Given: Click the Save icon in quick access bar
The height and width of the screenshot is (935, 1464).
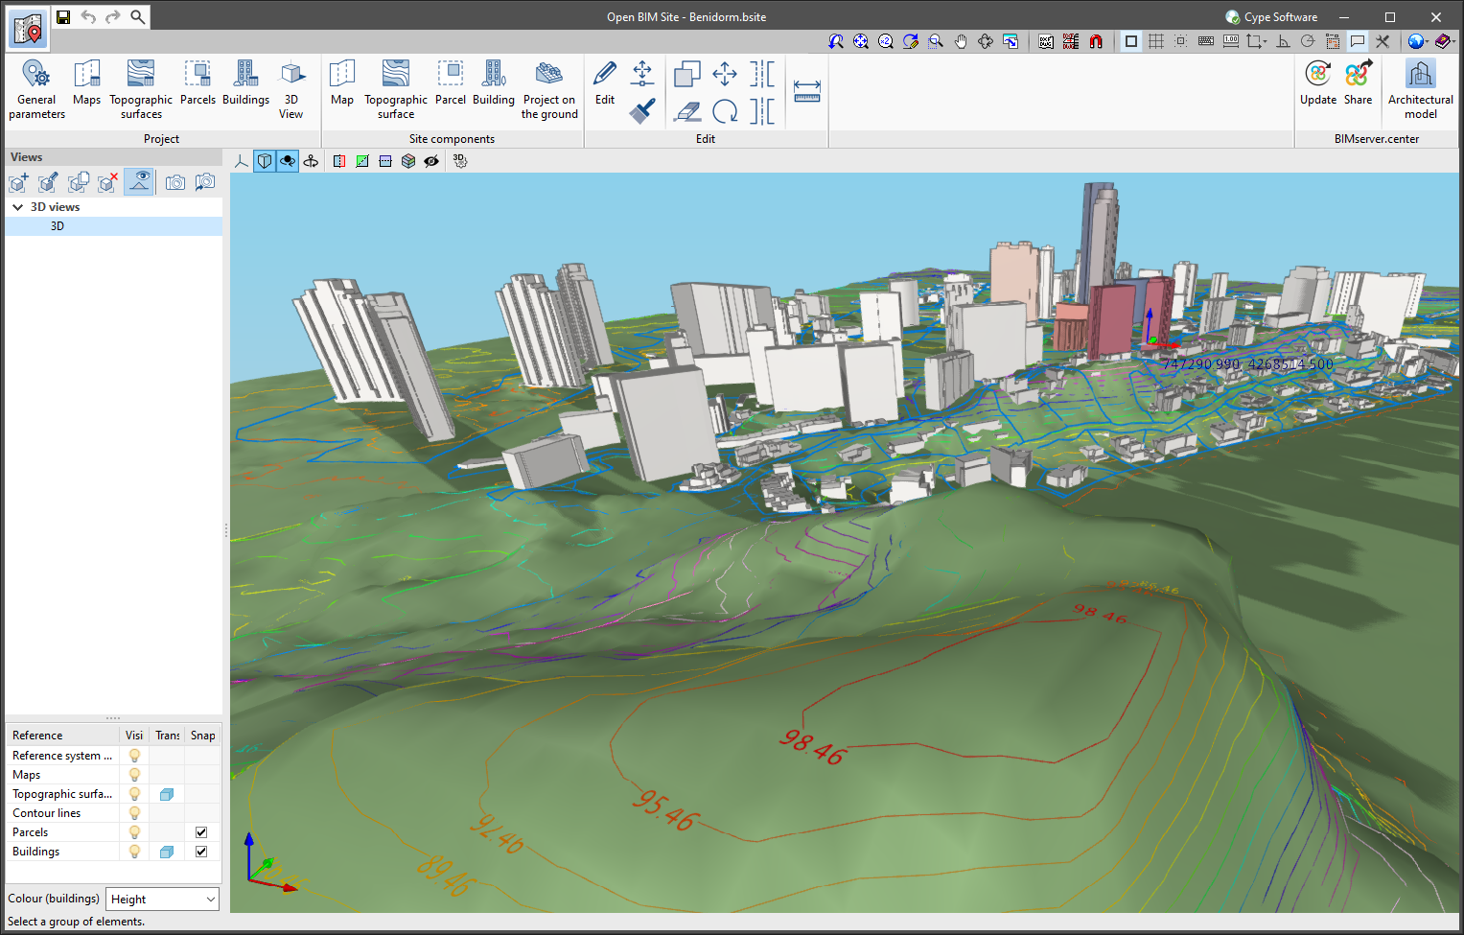Looking at the screenshot, I should tap(62, 16).
